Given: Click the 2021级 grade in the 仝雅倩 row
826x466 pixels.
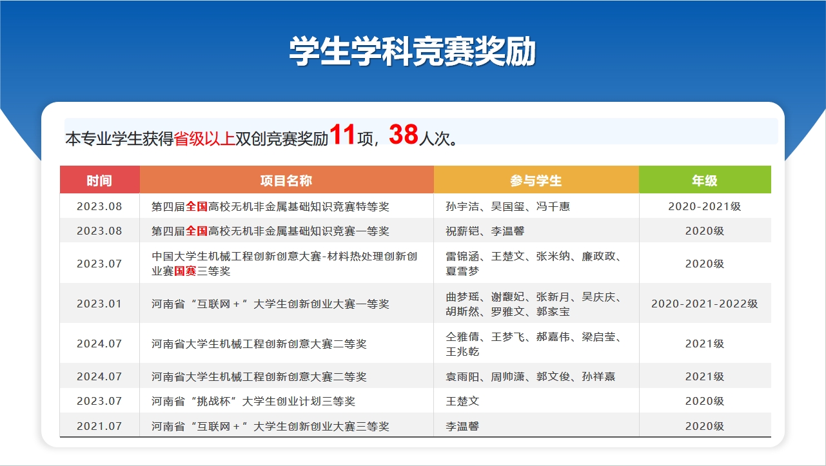Looking at the screenshot, I should (705, 344).
